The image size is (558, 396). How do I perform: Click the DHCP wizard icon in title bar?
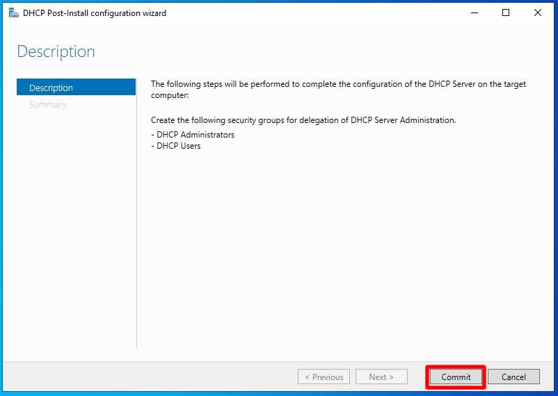click(x=13, y=13)
